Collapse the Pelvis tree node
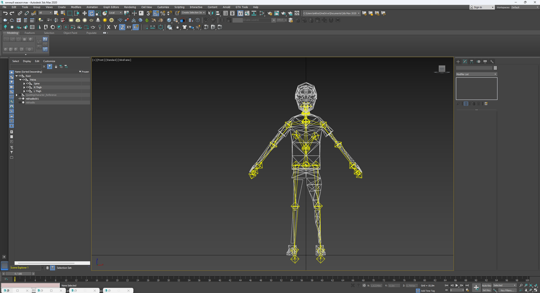 point(20,80)
